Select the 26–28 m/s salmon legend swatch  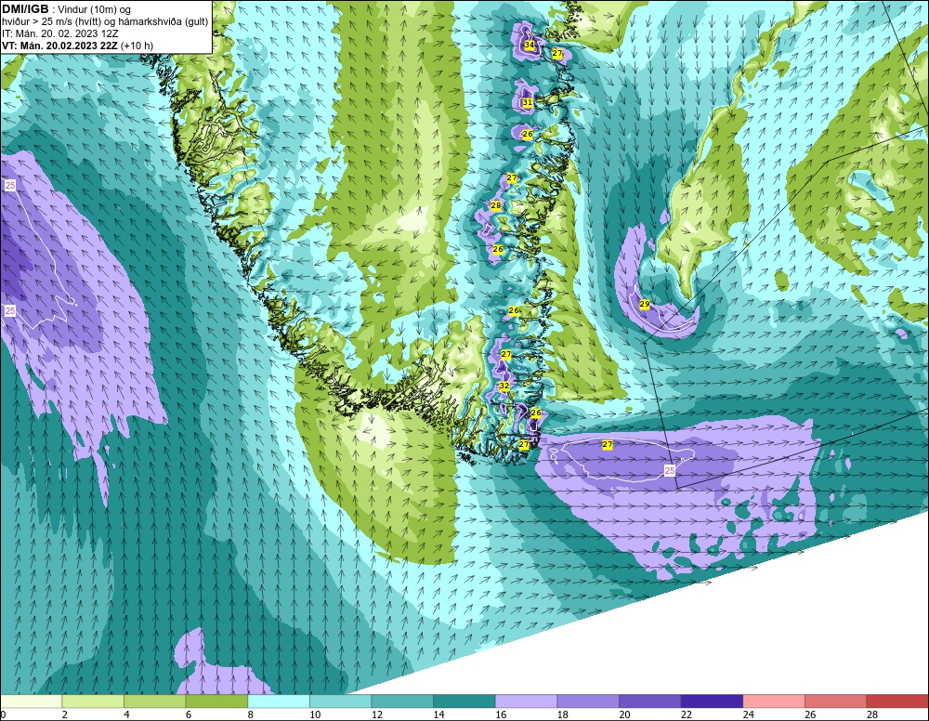coord(836,701)
